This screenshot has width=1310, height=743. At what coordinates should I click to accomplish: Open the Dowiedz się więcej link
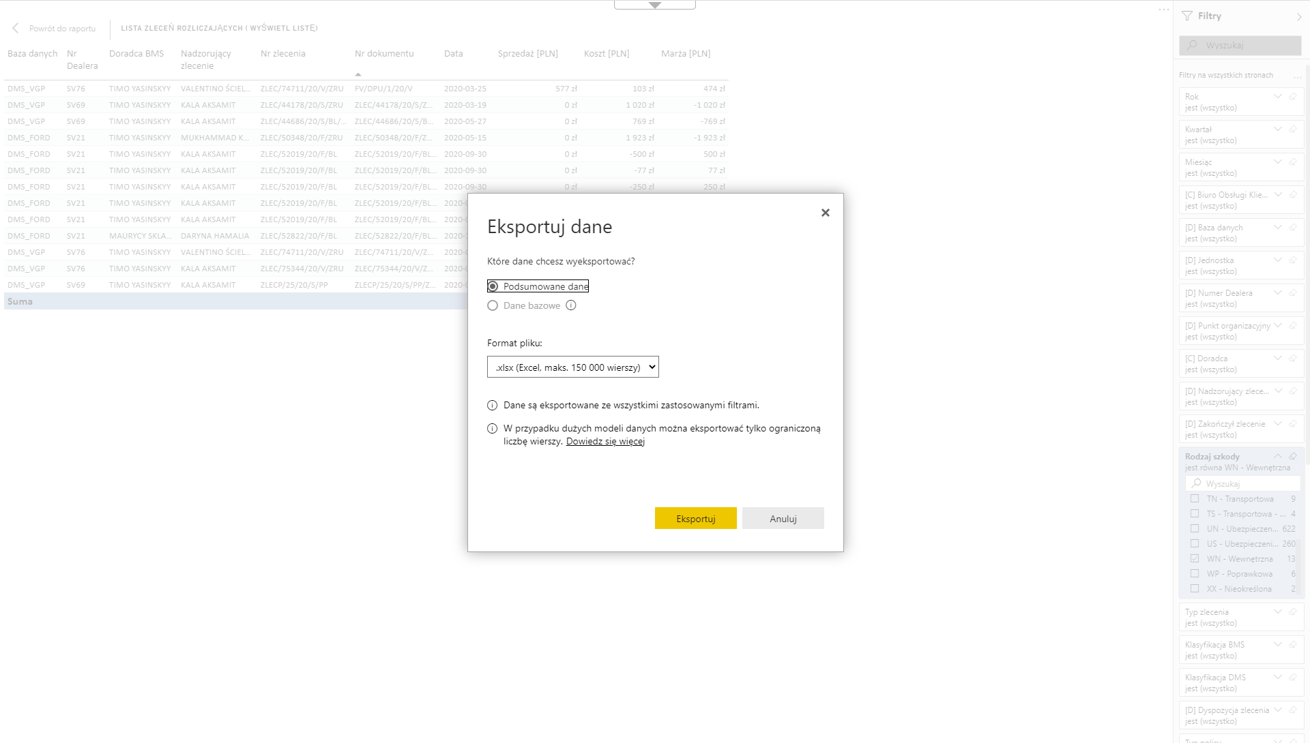(x=605, y=441)
